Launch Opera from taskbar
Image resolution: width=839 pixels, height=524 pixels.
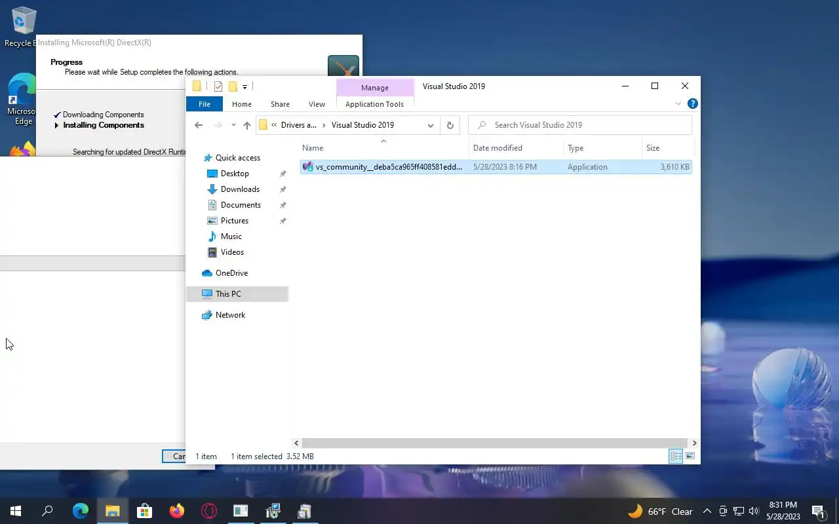pyautogui.click(x=208, y=511)
